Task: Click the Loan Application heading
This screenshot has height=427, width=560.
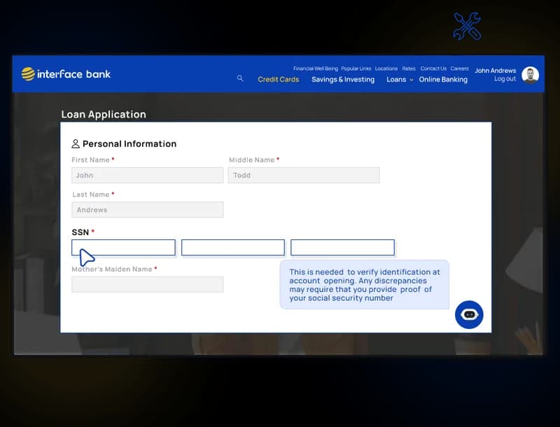Action: (x=104, y=114)
